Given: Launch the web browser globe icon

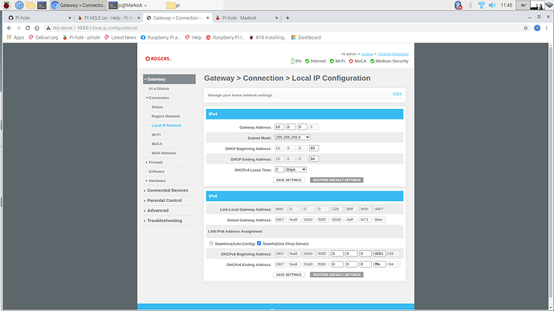Looking at the screenshot, I should click(x=19, y=6).
